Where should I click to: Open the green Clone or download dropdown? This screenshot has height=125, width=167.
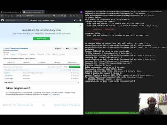74,67
